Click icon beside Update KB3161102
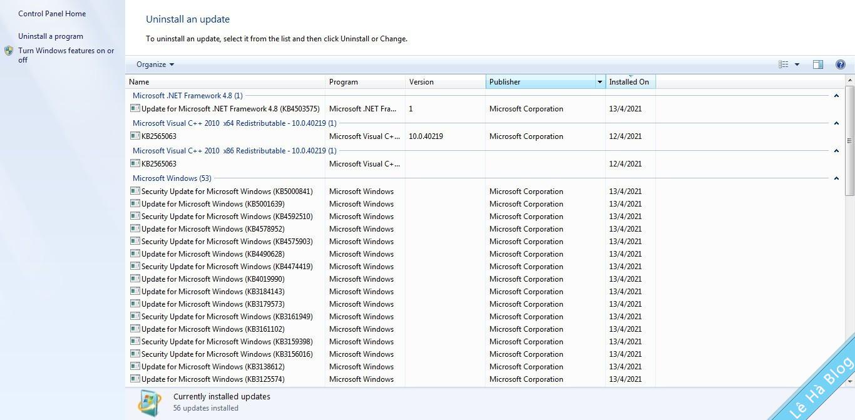This screenshot has width=855, height=420. tap(135, 329)
